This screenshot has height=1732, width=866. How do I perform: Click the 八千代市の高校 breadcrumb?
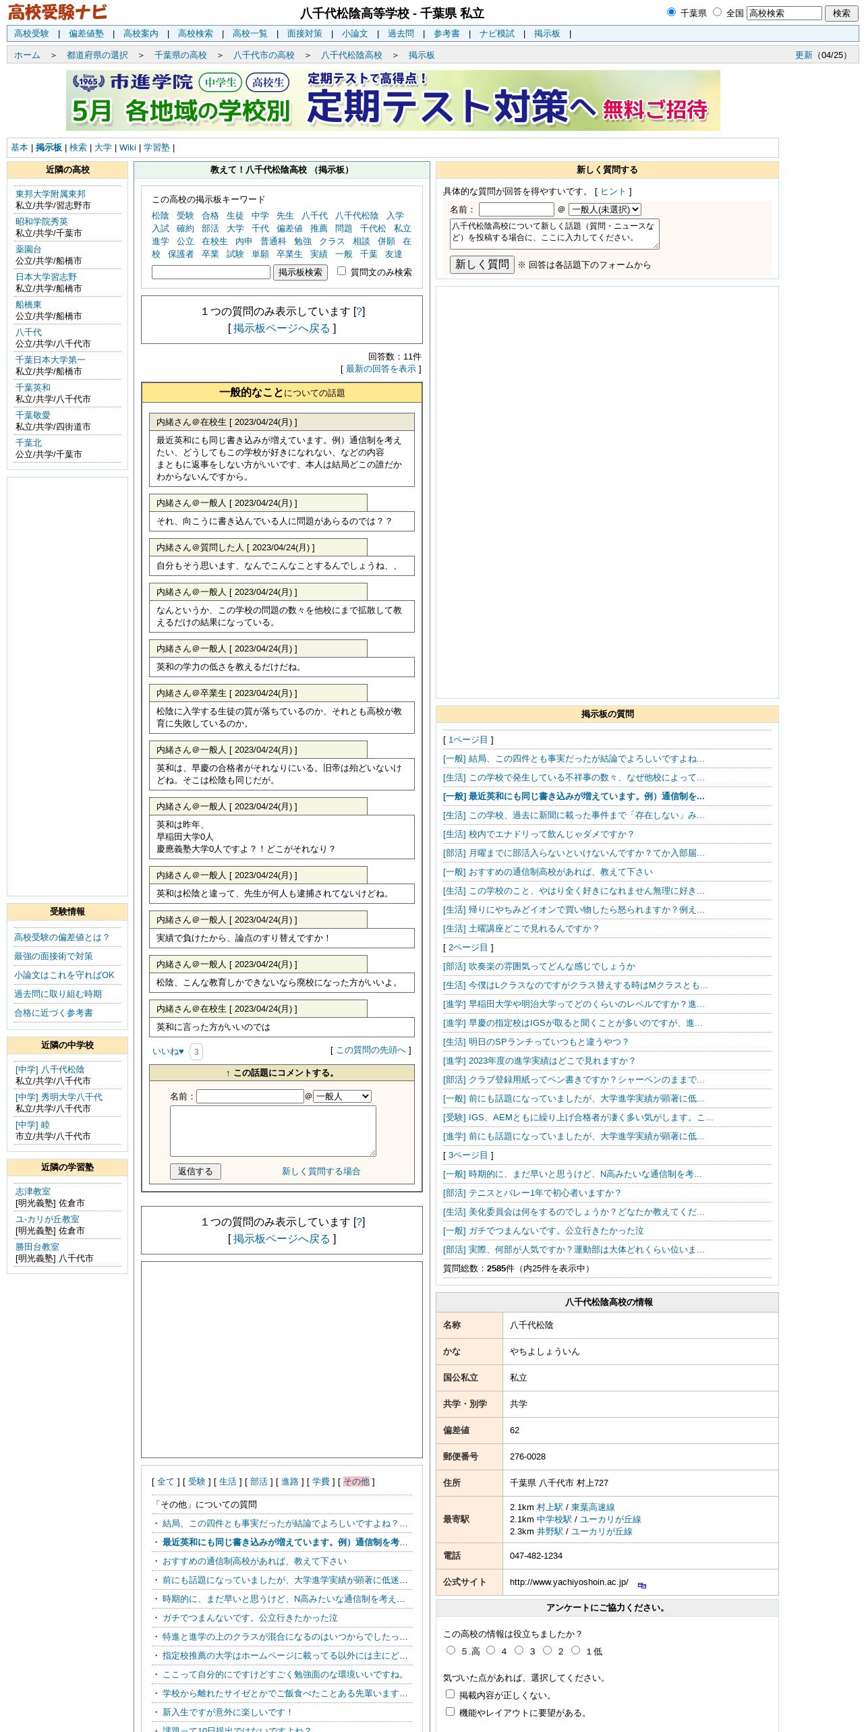[x=264, y=55]
